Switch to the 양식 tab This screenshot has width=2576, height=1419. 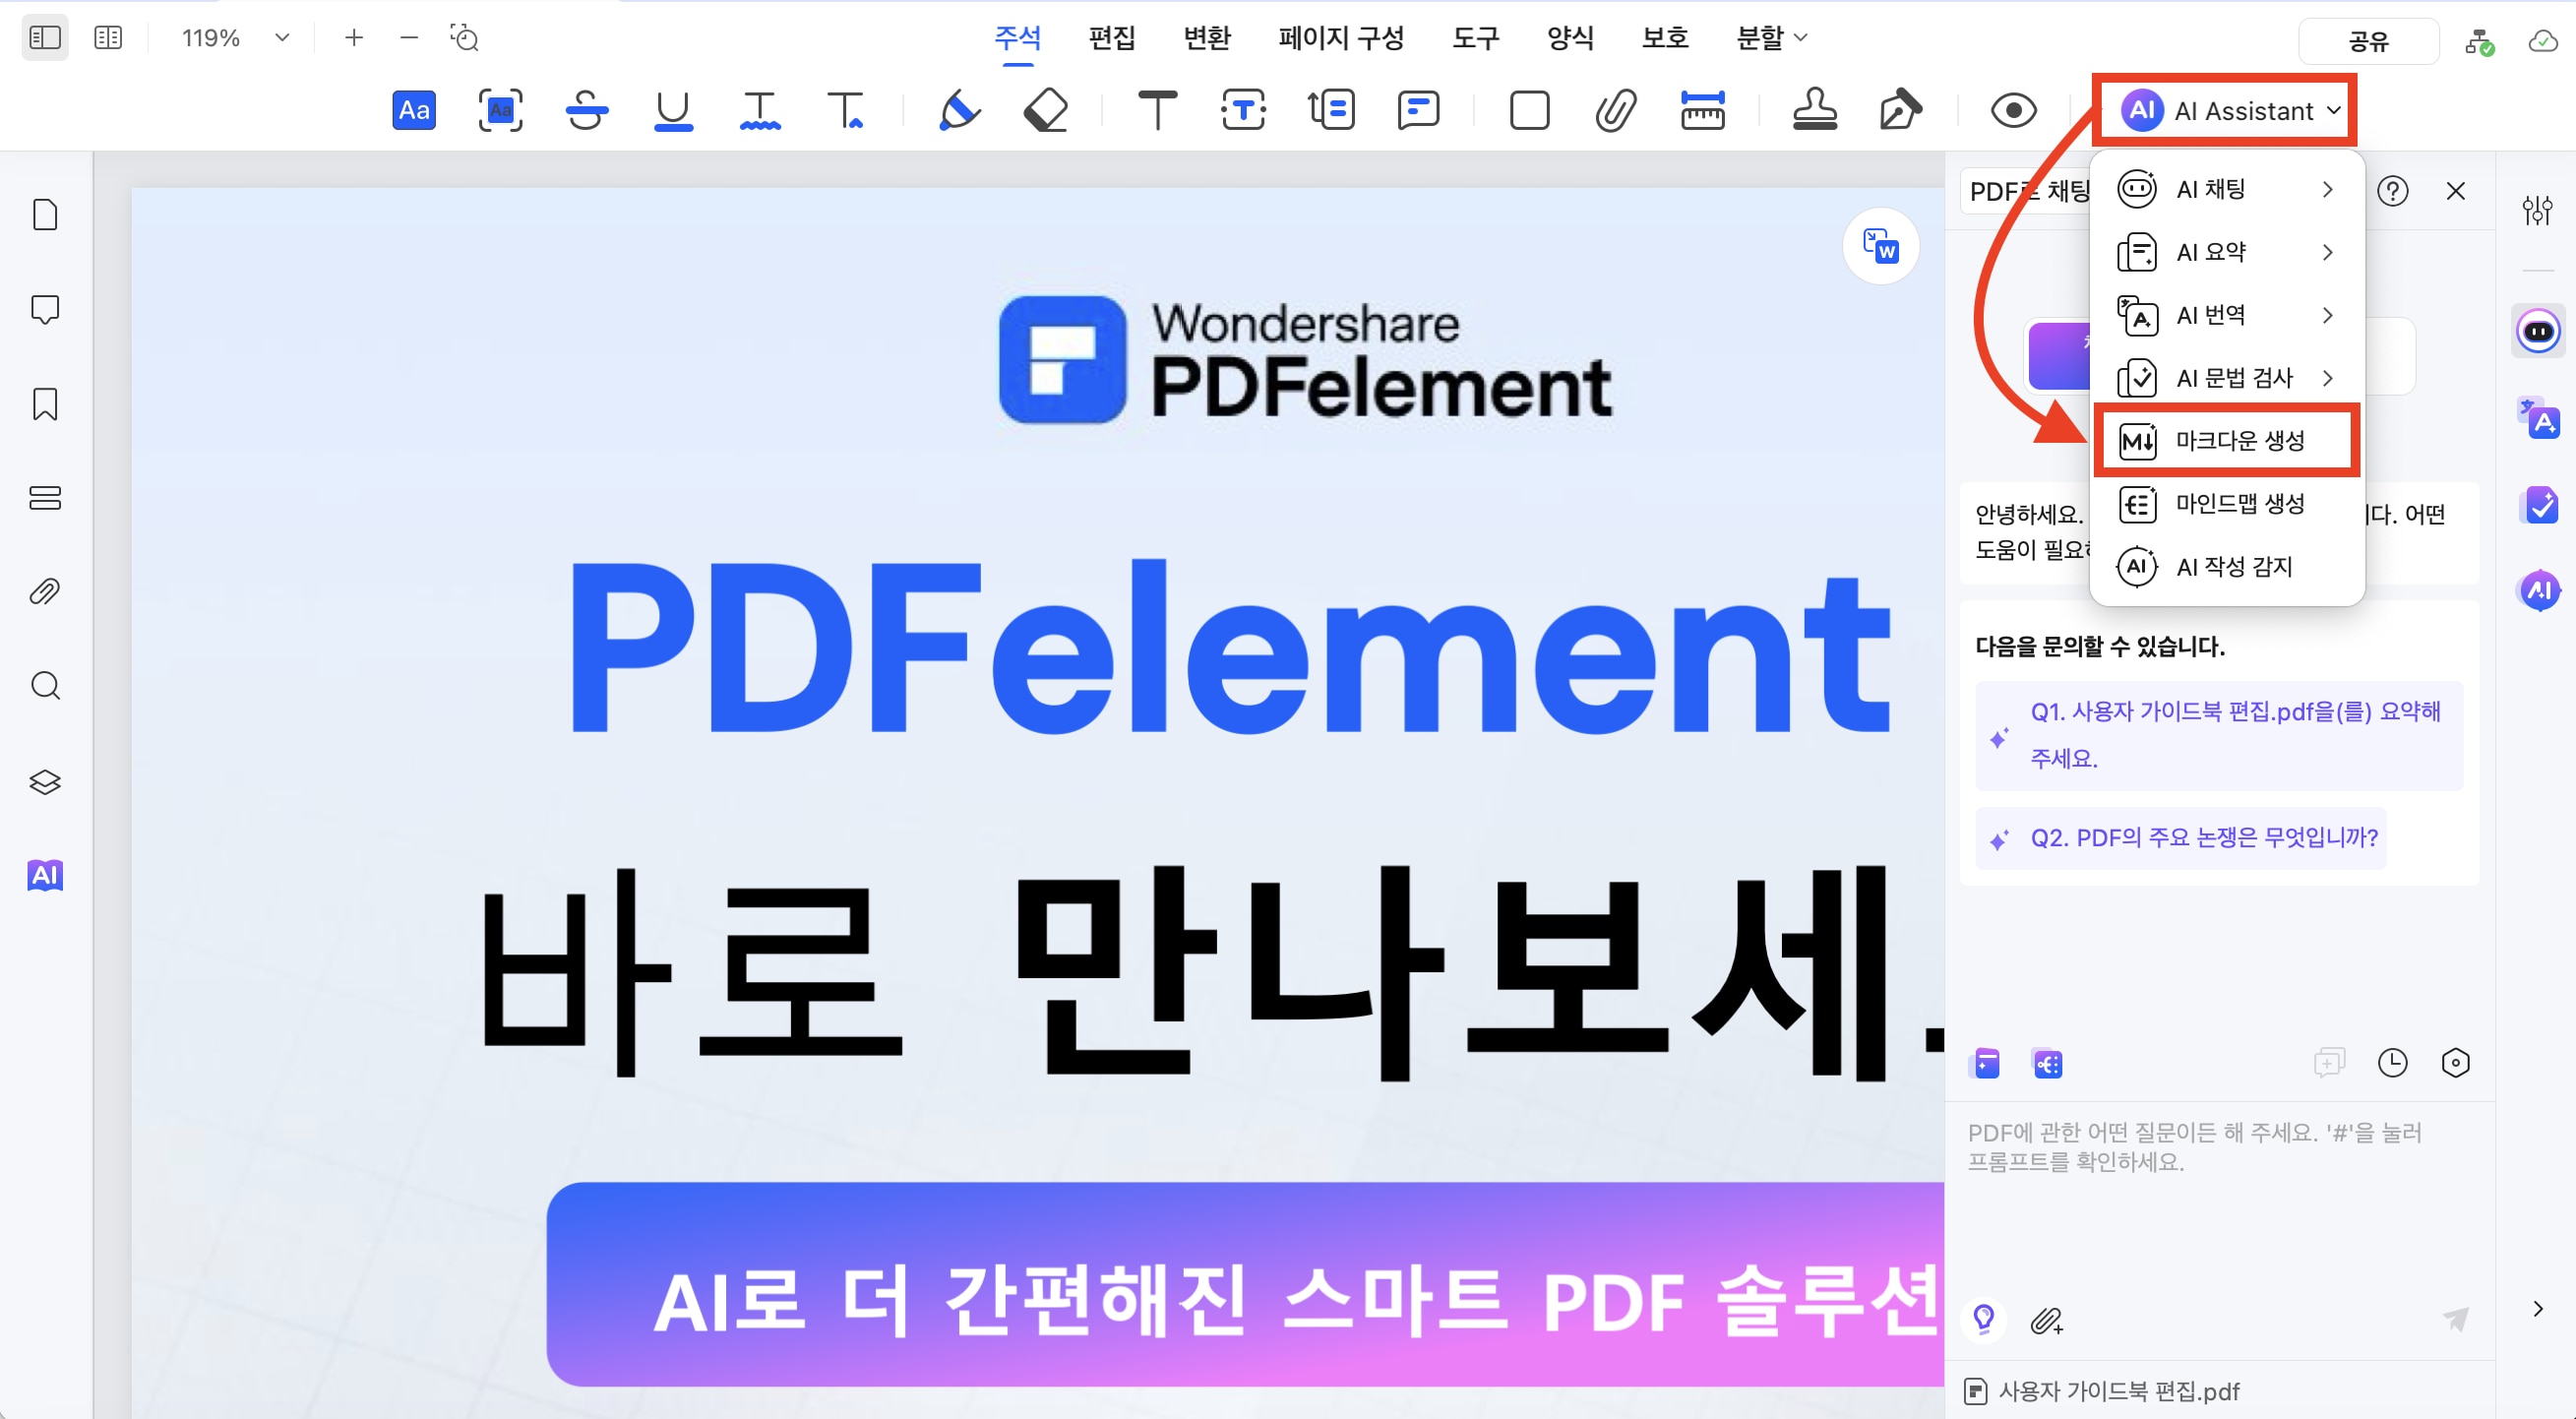(1569, 38)
